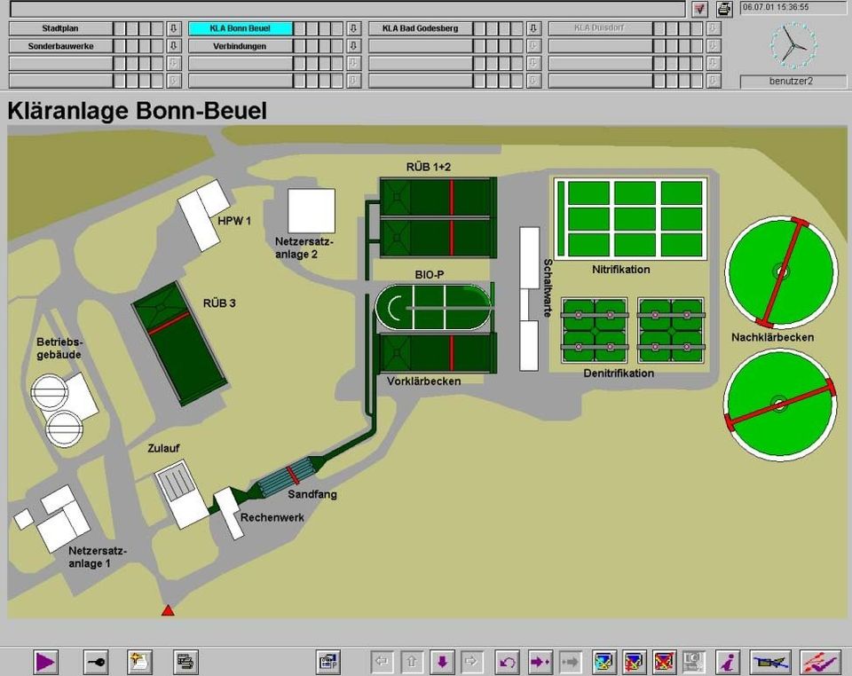Click the red and purple checkmark icon

coord(819,662)
